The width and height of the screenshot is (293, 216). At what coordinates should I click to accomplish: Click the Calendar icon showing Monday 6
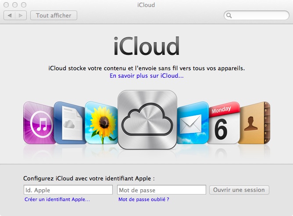pyautogui.click(x=223, y=122)
